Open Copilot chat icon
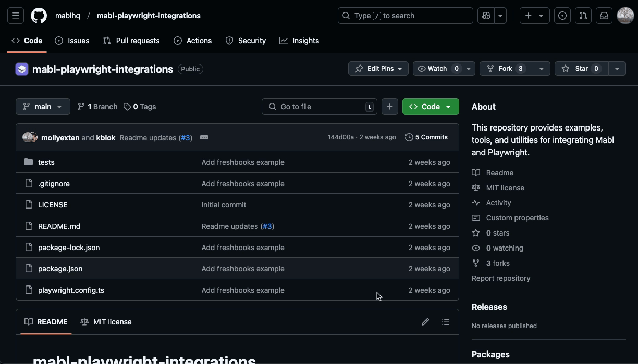 pyautogui.click(x=486, y=16)
